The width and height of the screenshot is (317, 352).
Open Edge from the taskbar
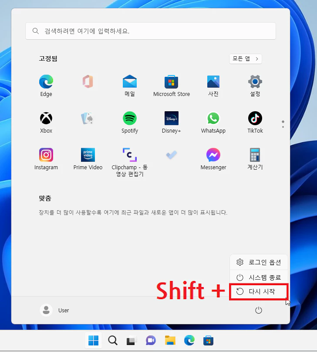[x=189, y=341]
